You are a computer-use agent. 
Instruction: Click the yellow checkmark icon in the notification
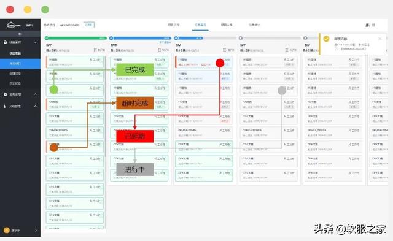326,39
